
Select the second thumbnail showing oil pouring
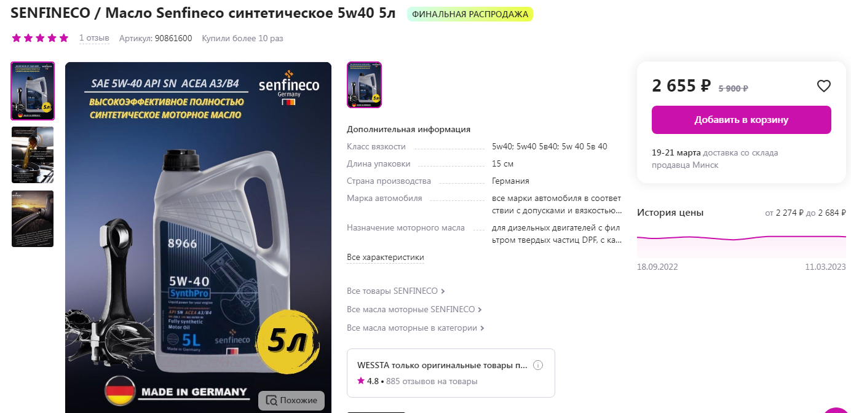tap(33, 155)
